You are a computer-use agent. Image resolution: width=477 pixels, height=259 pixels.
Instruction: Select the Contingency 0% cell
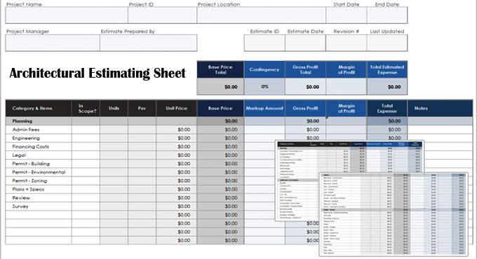(x=264, y=87)
